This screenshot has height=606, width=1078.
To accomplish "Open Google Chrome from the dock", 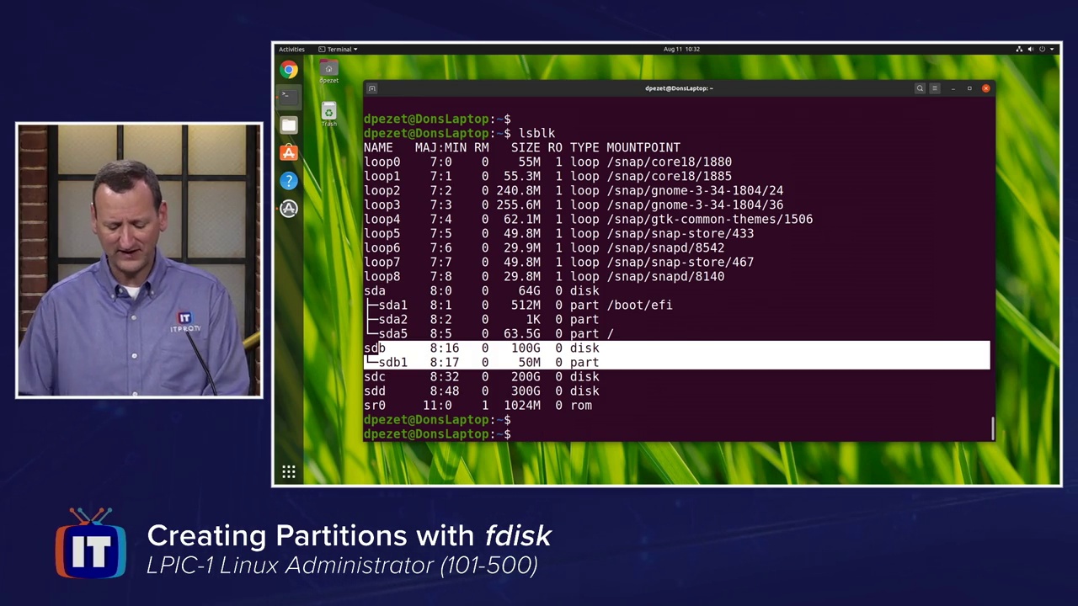I will pyautogui.click(x=289, y=70).
